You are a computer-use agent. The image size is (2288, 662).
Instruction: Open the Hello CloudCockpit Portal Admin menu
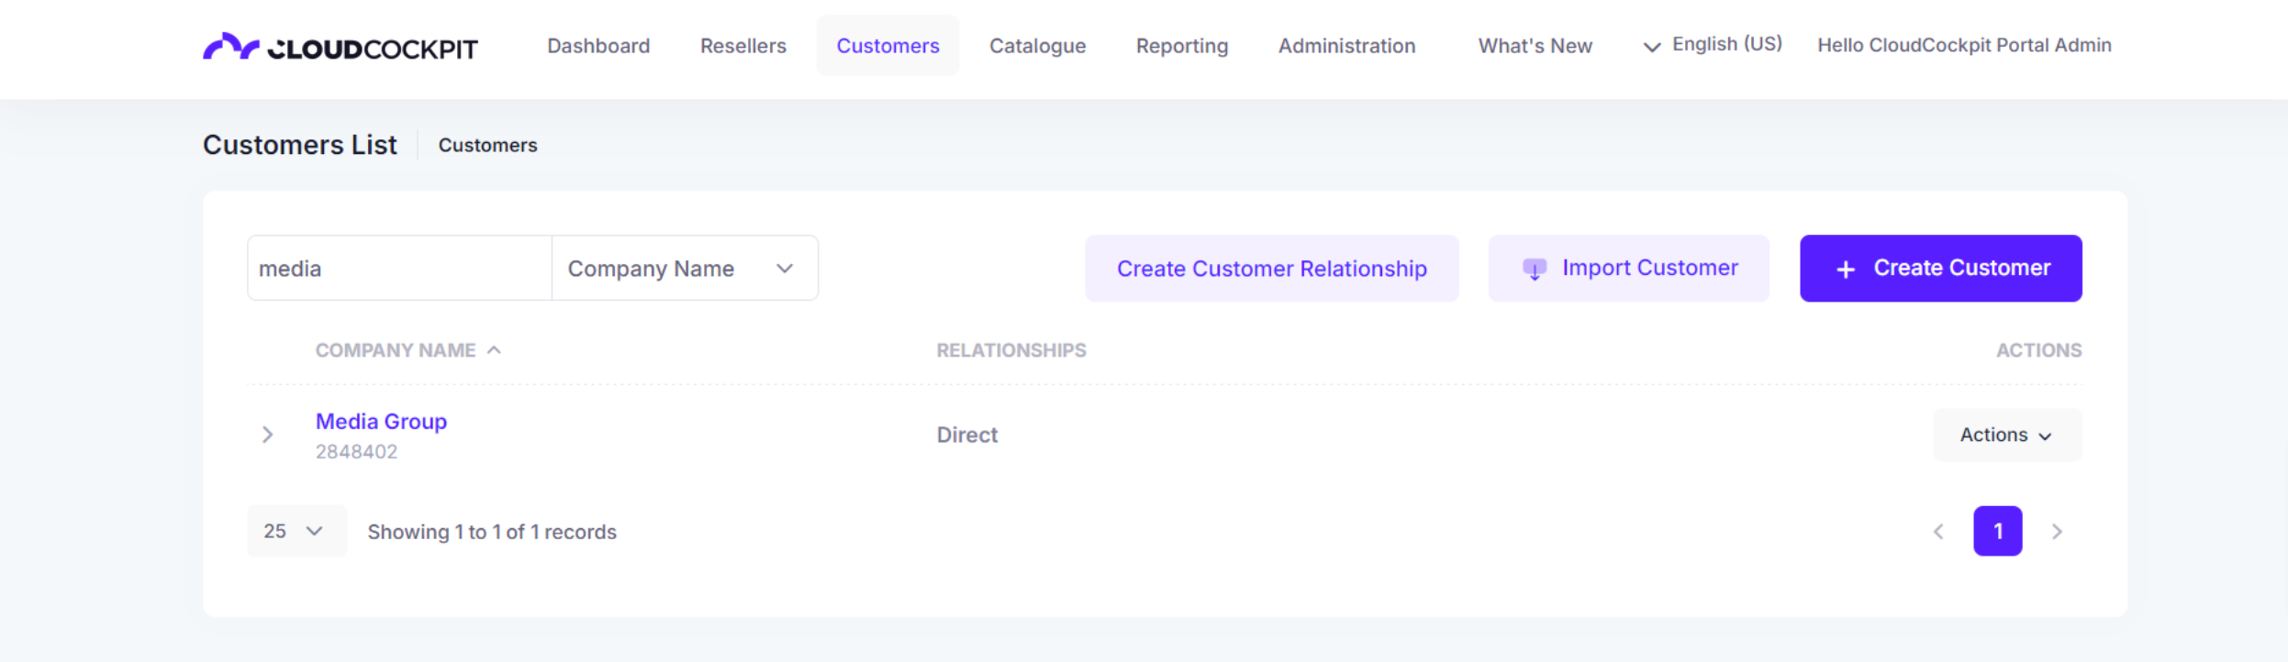click(1964, 45)
